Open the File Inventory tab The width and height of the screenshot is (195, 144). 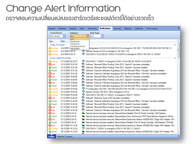tap(152, 29)
